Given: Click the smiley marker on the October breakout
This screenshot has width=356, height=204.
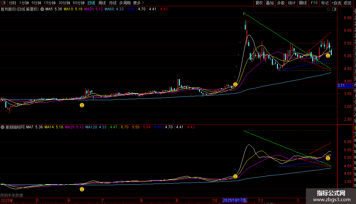Looking at the screenshot, I should 235,84.
